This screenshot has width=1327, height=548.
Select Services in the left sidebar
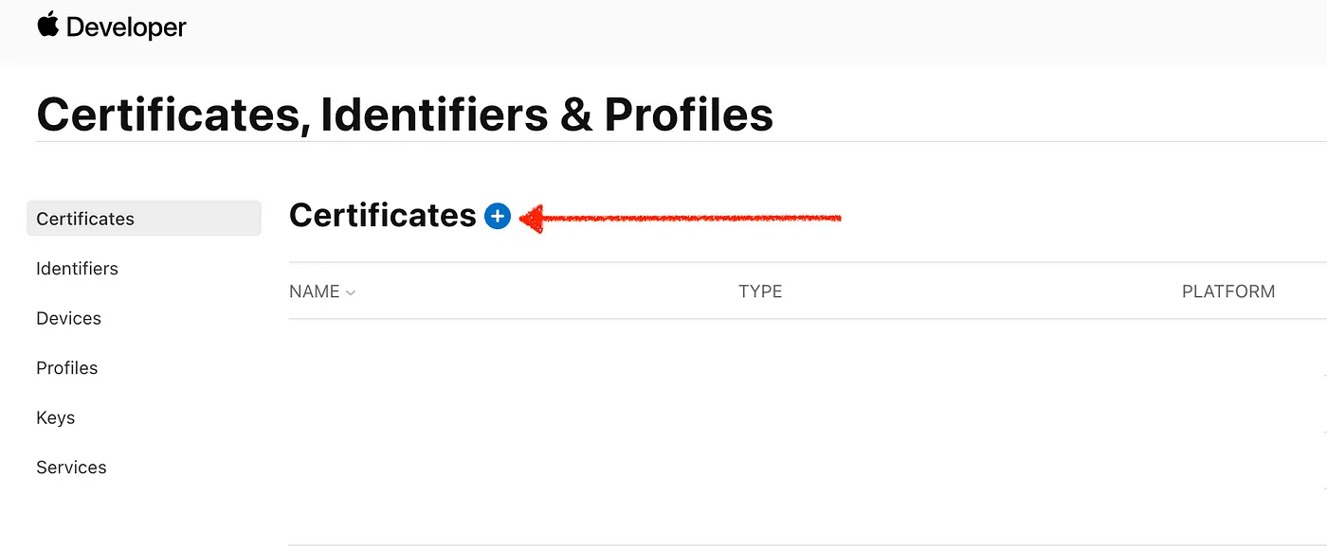point(71,468)
